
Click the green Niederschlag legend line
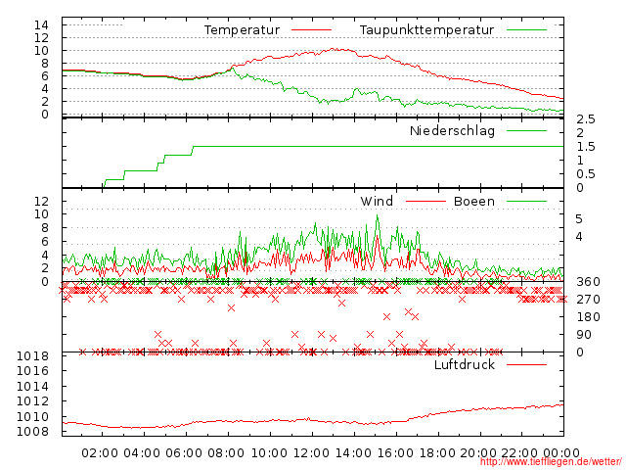click(x=526, y=130)
